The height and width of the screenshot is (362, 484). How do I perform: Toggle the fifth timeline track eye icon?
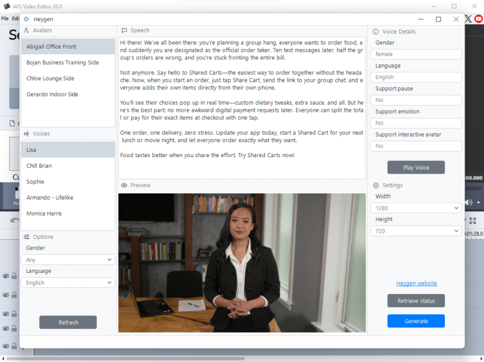(6, 346)
